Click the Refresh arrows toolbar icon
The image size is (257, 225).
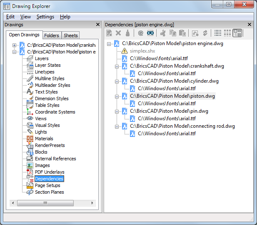[205, 33]
